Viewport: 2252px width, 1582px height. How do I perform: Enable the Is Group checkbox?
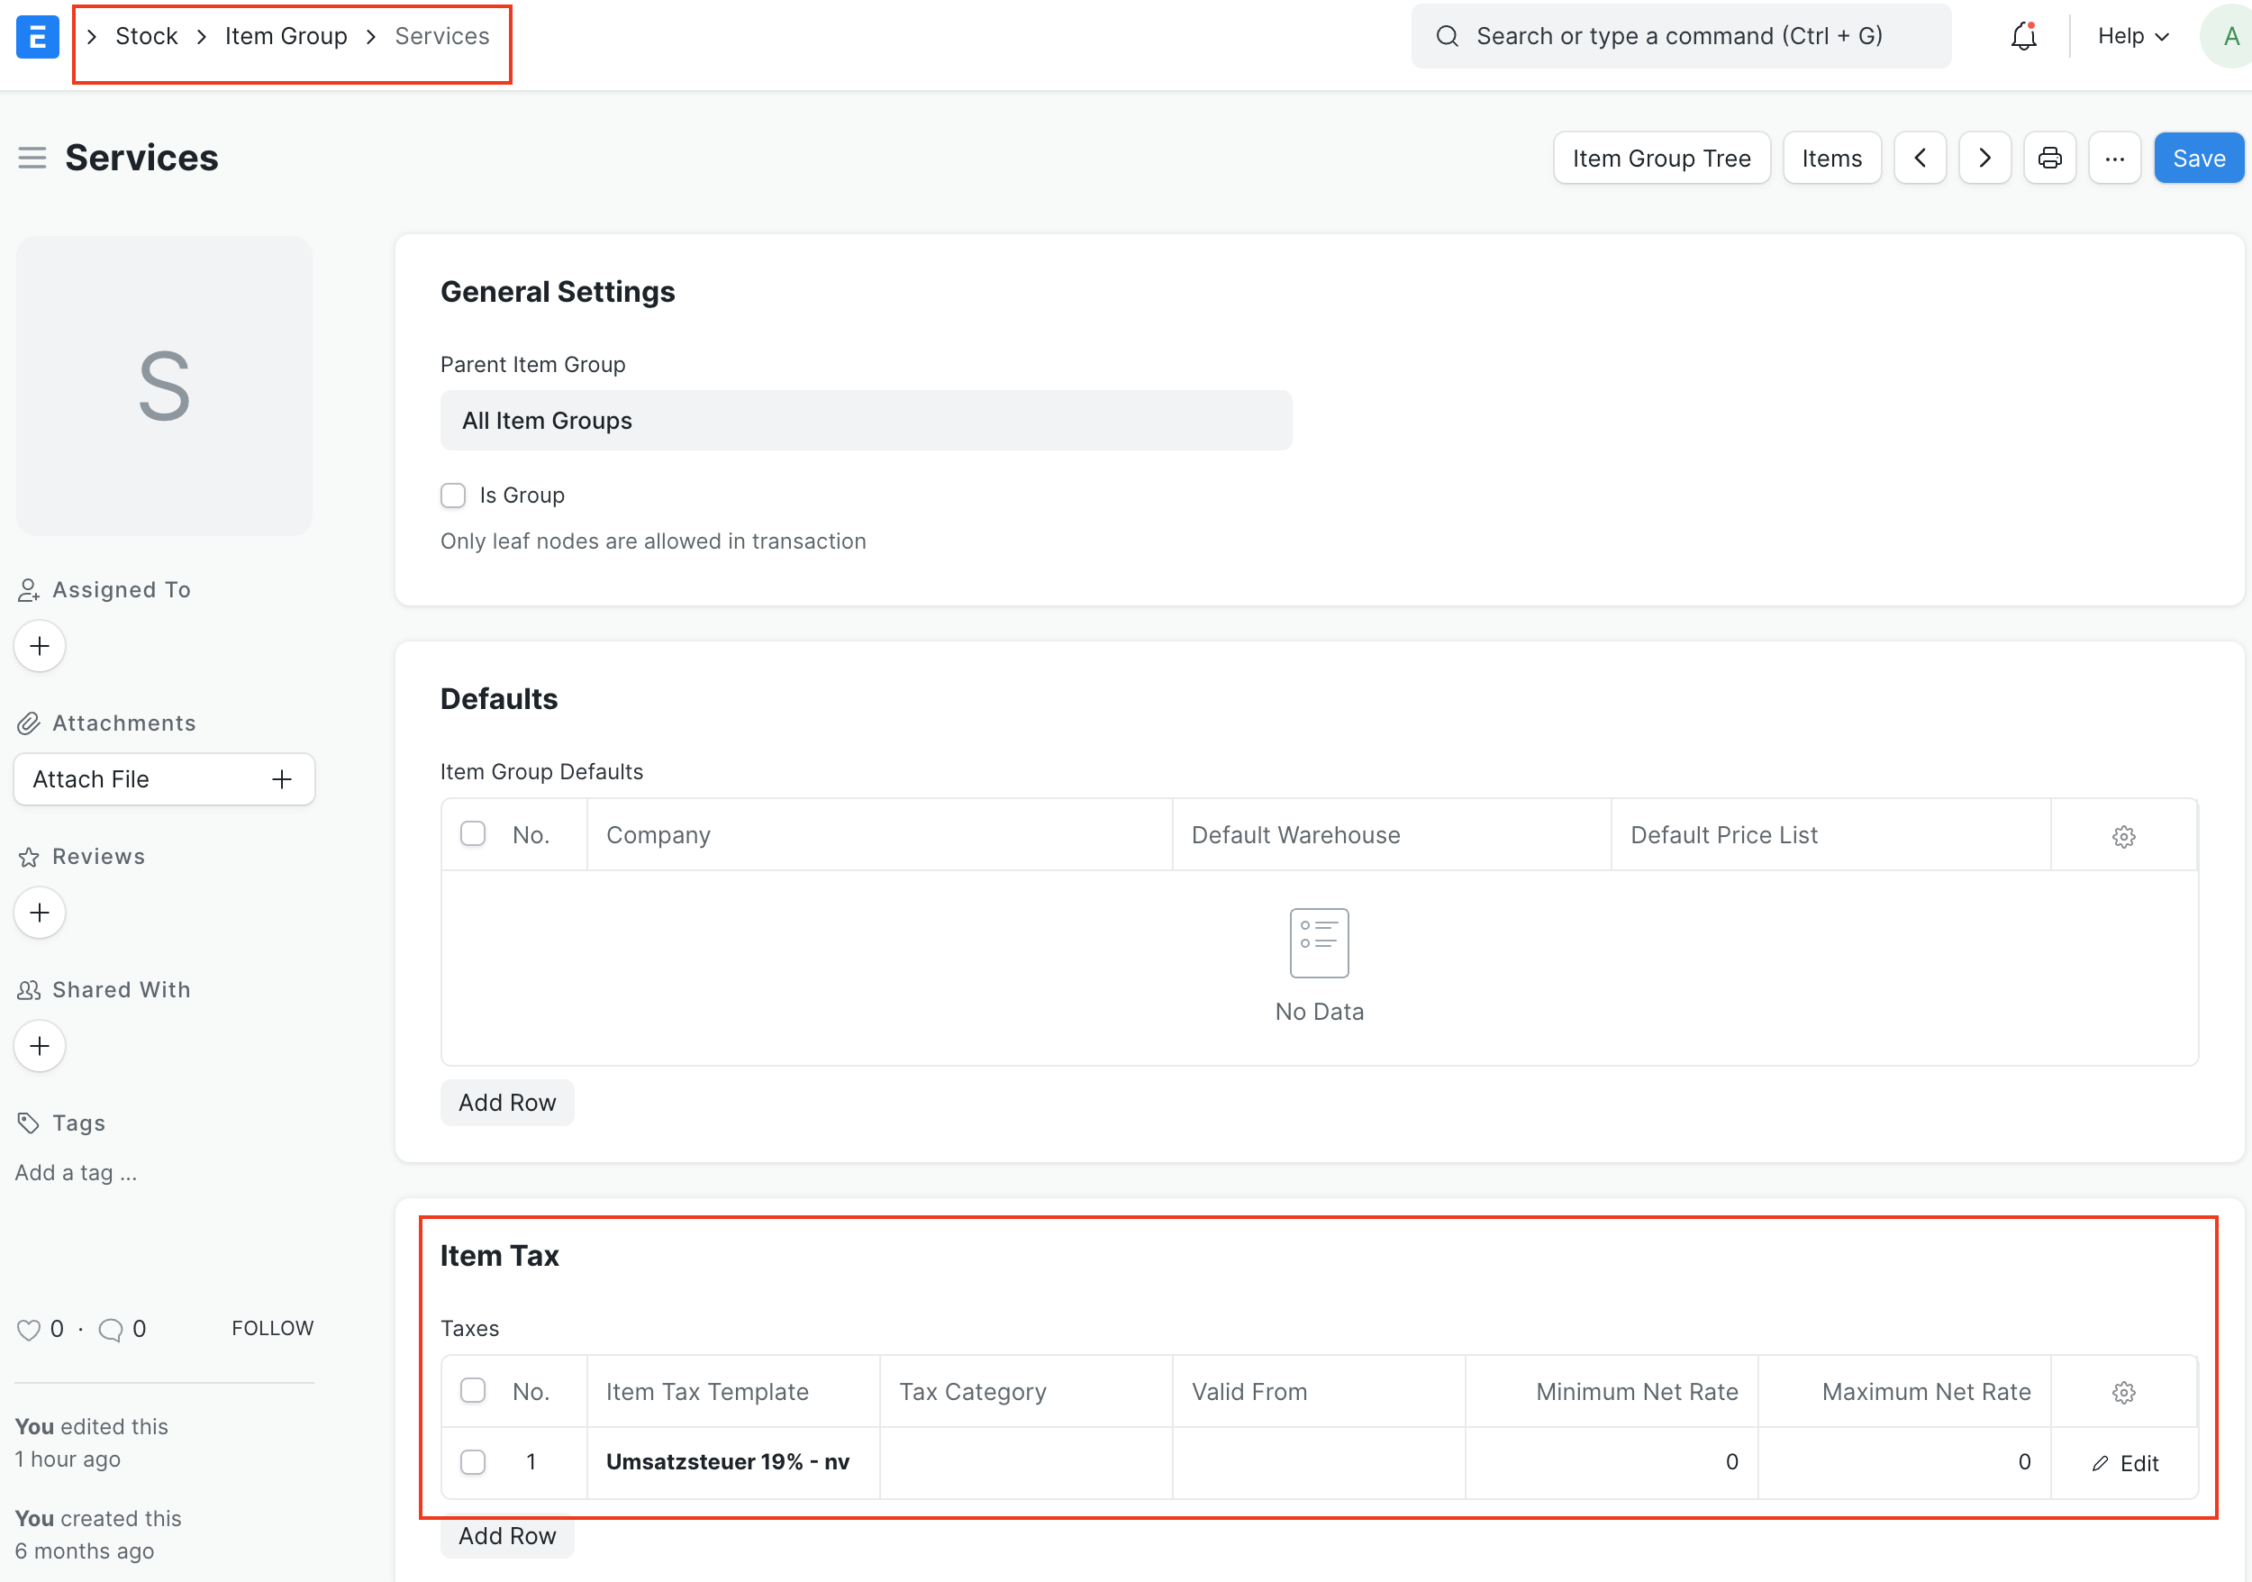click(x=453, y=496)
